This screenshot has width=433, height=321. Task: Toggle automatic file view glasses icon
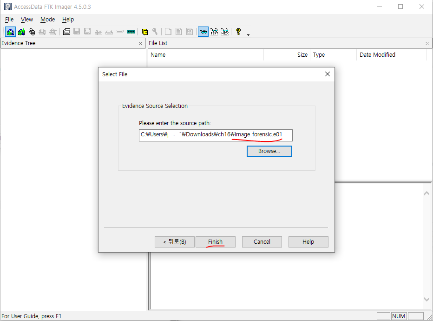click(203, 32)
